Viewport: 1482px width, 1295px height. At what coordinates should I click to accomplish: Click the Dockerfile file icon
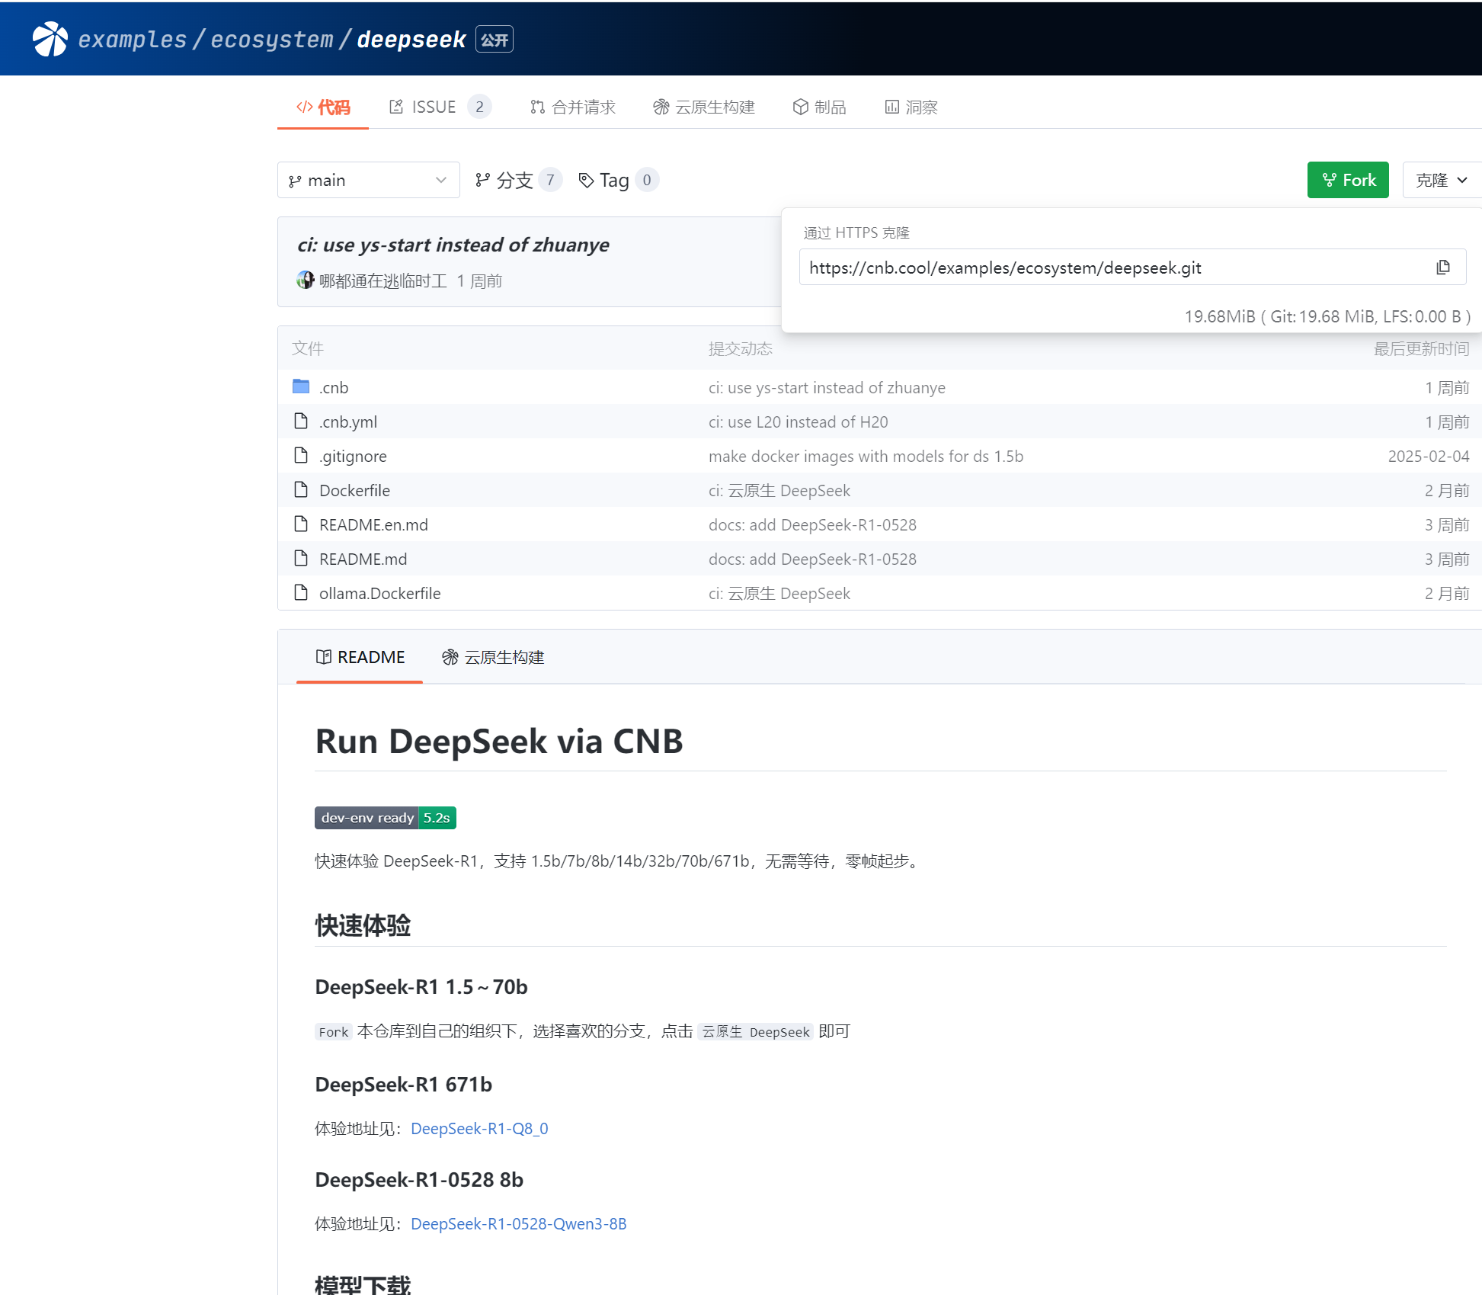pyautogui.click(x=301, y=490)
